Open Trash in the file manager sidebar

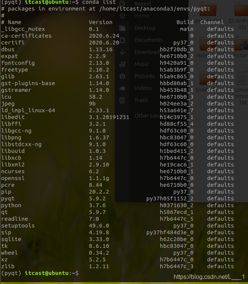point(141,100)
